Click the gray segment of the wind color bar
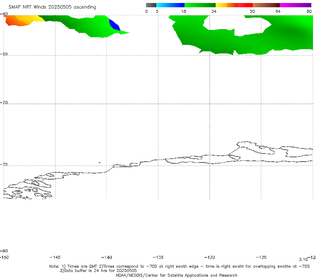Viewport: 316px width, 278px height. click(151, 5)
